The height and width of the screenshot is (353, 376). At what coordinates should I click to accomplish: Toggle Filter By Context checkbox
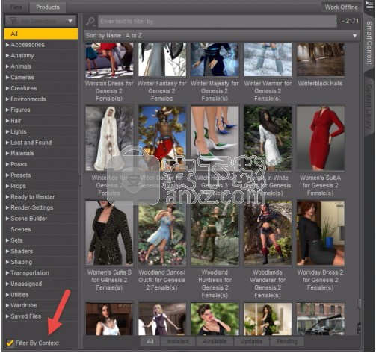pos(10,343)
